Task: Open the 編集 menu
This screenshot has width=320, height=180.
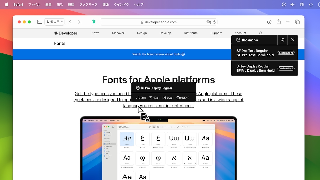Action: (49, 4)
